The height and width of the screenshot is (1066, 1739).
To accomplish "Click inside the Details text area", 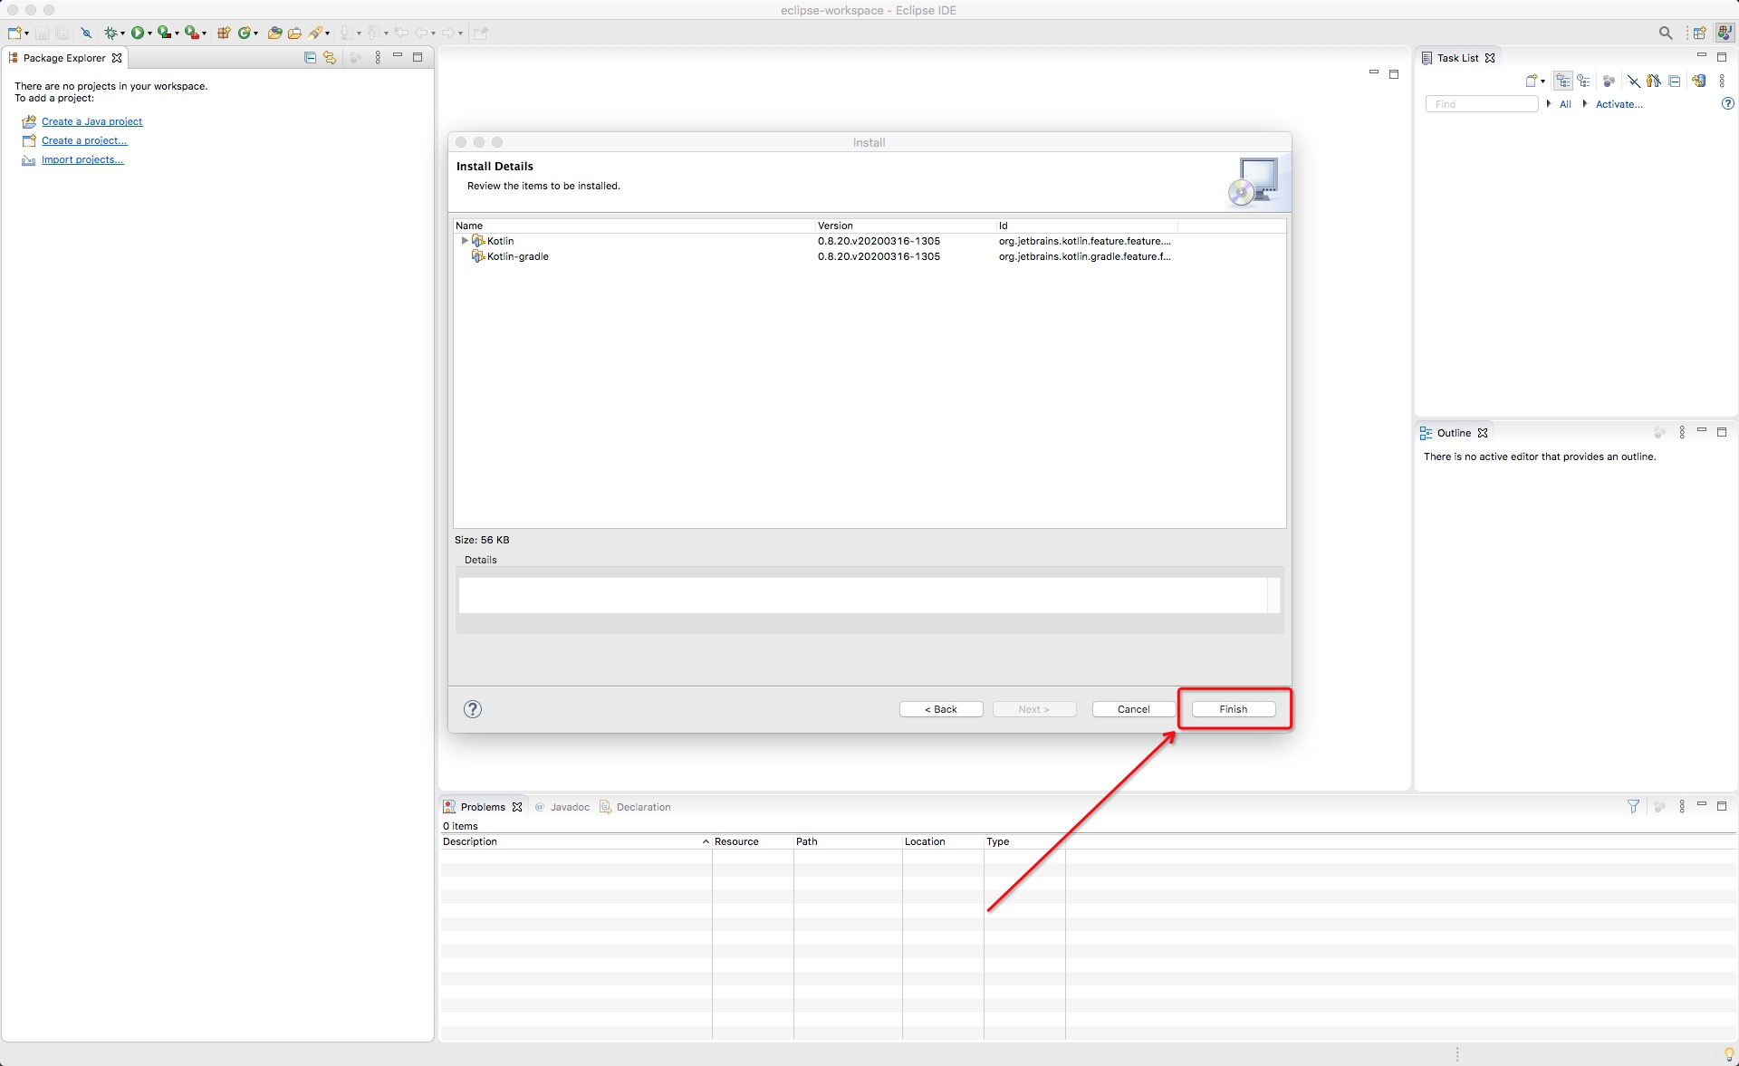I will point(863,595).
